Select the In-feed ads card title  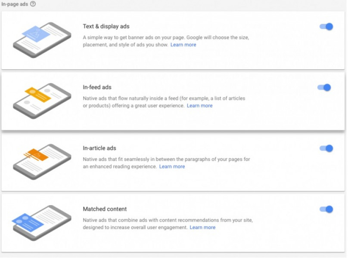pyautogui.click(x=97, y=87)
